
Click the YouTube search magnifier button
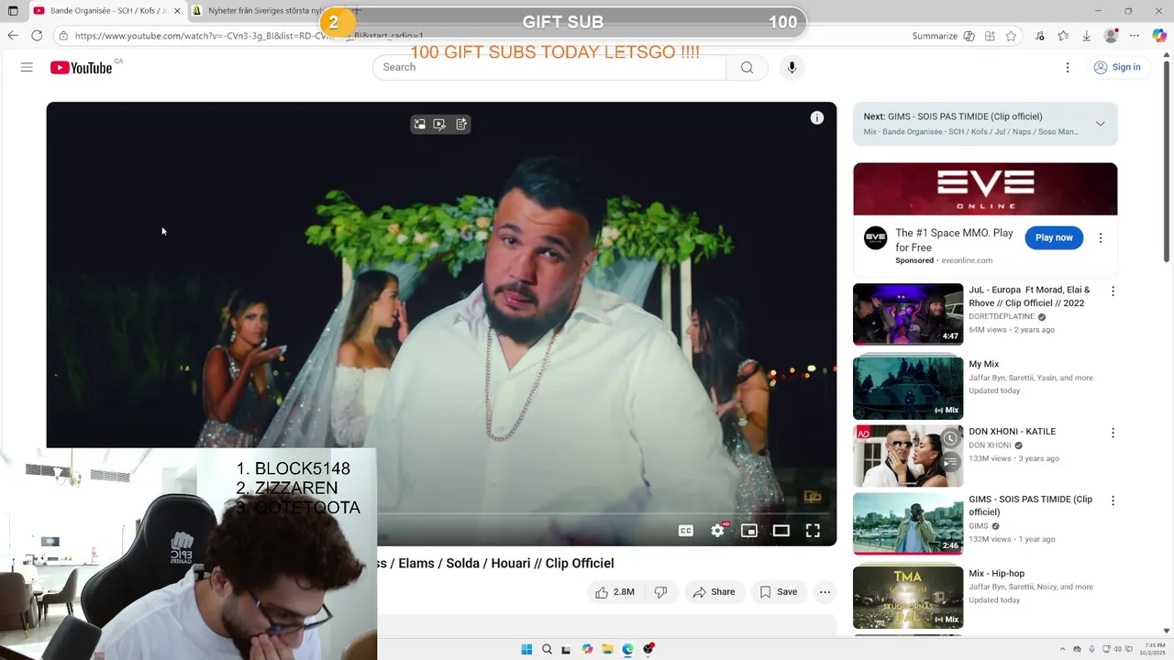747,67
